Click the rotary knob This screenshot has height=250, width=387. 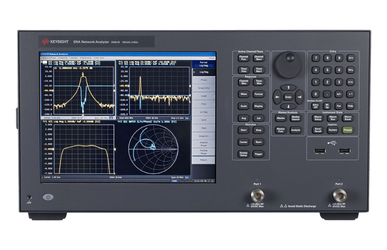click(289, 65)
